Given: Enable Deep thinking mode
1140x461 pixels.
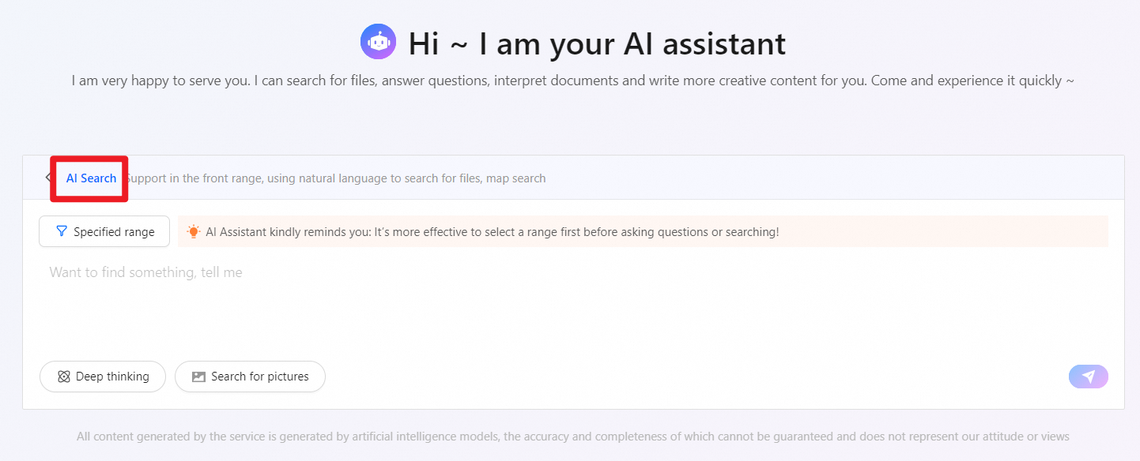Looking at the screenshot, I should coord(103,377).
